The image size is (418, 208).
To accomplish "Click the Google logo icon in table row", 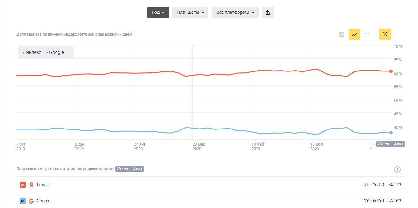I will (x=31, y=201).
